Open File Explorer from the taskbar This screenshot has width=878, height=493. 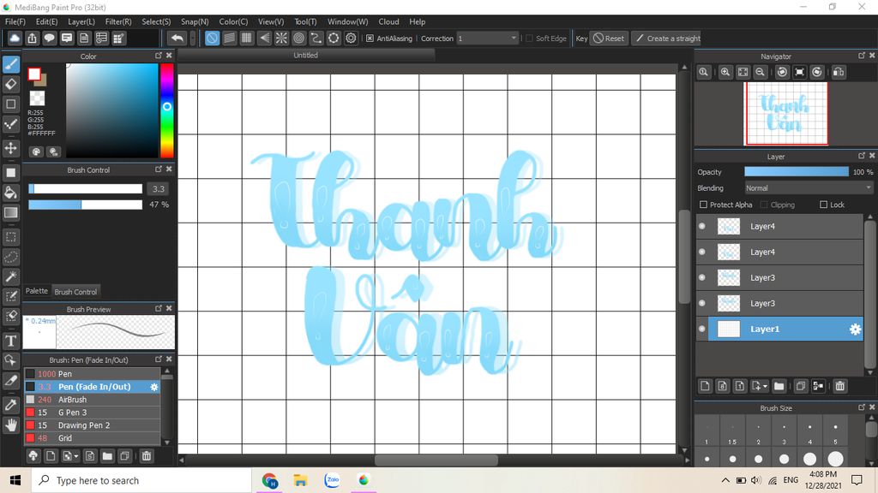(301, 480)
